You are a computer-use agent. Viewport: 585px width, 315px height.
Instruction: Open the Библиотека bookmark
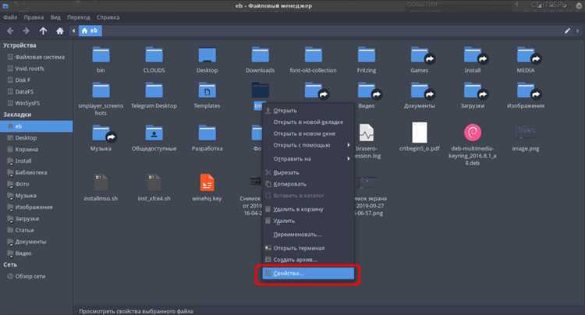(x=37, y=172)
